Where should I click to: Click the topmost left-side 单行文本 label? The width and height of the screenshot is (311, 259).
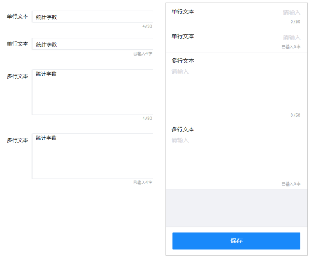click(x=17, y=16)
